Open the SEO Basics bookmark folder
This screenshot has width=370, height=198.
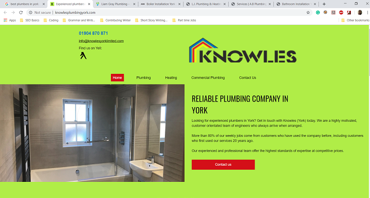point(30,20)
